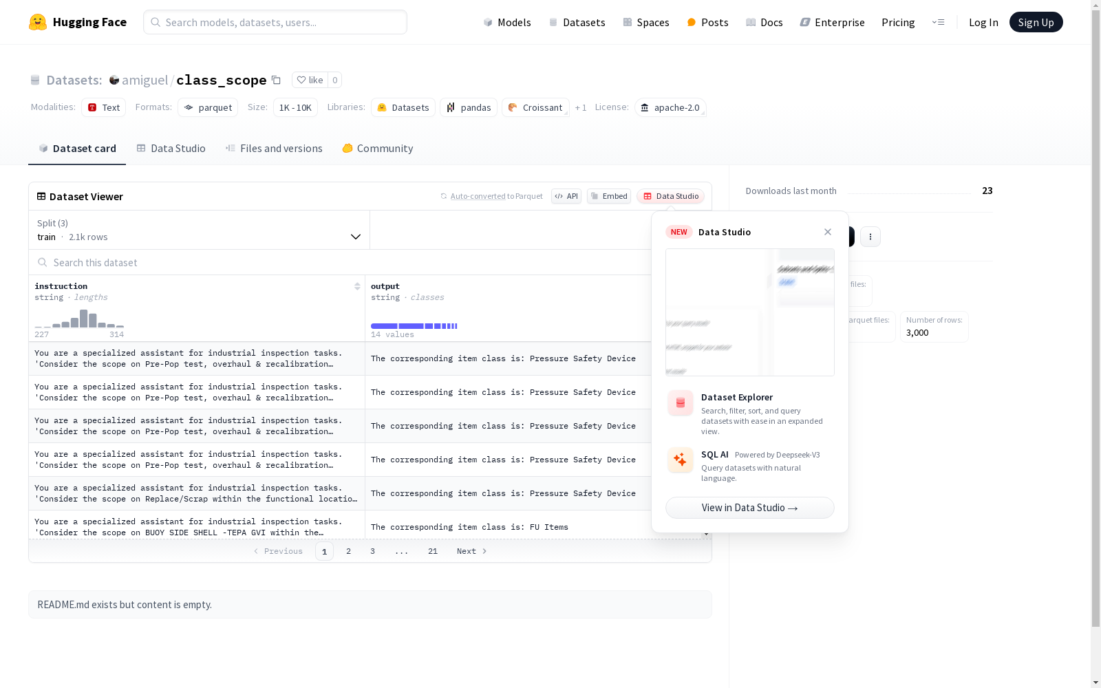Click the search magnifier icon in header
The image size is (1101, 688).
point(156,22)
